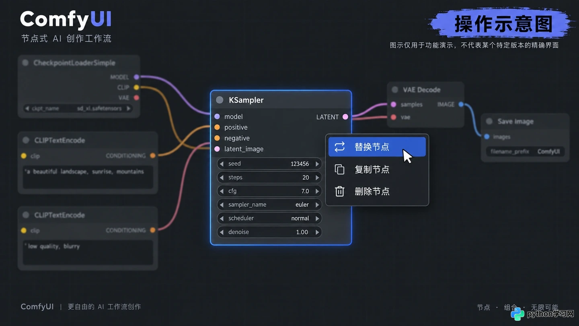Viewport: 579px width, 326px height.
Task: Click the latent_image input port on KSampler
Action: point(217,149)
